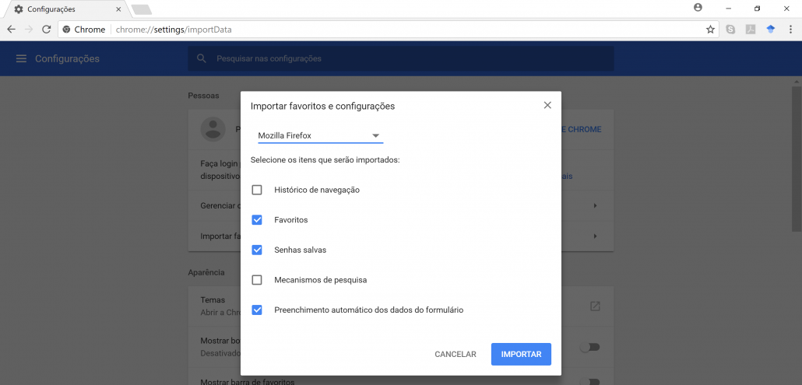Uncheck the Favoritos checkbox
802x385 pixels.
point(257,220)
